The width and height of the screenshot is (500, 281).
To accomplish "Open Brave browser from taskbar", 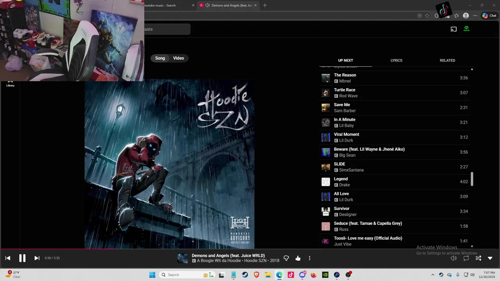I will pos(257,275).
